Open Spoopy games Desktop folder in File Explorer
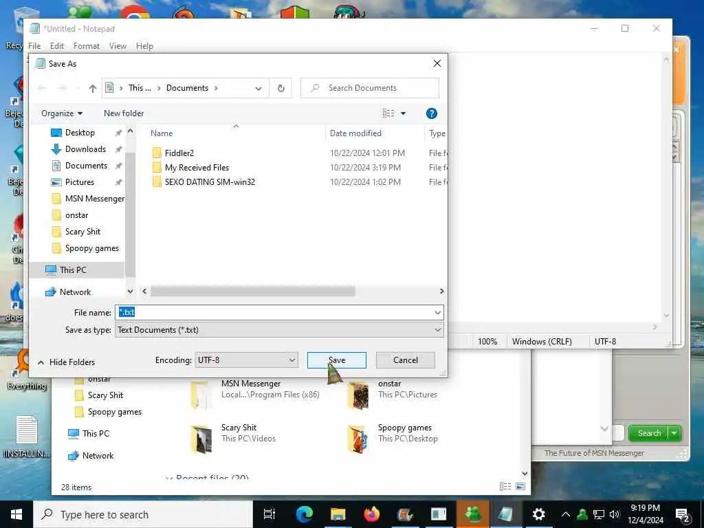The width and height of the screenshot is (704, 528). tap(393, 439)
